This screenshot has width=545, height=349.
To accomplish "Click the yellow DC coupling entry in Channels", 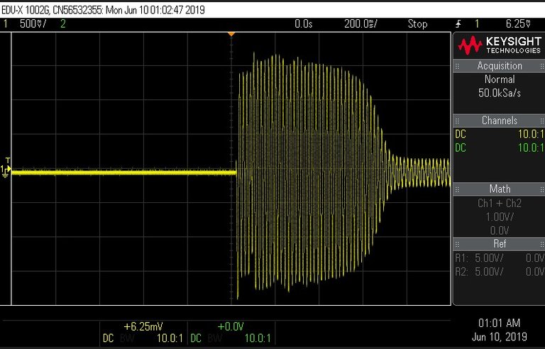I will 460,134.
